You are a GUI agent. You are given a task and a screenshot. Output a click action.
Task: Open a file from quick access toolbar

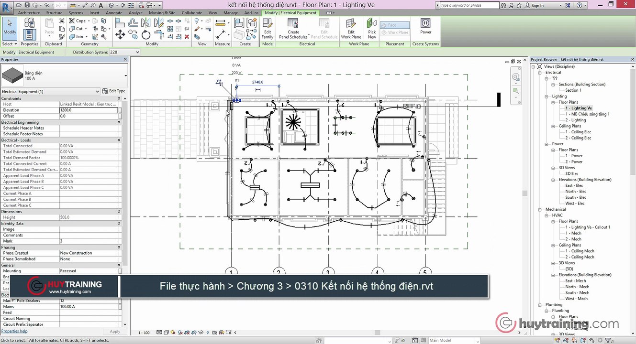pos(19,5)
